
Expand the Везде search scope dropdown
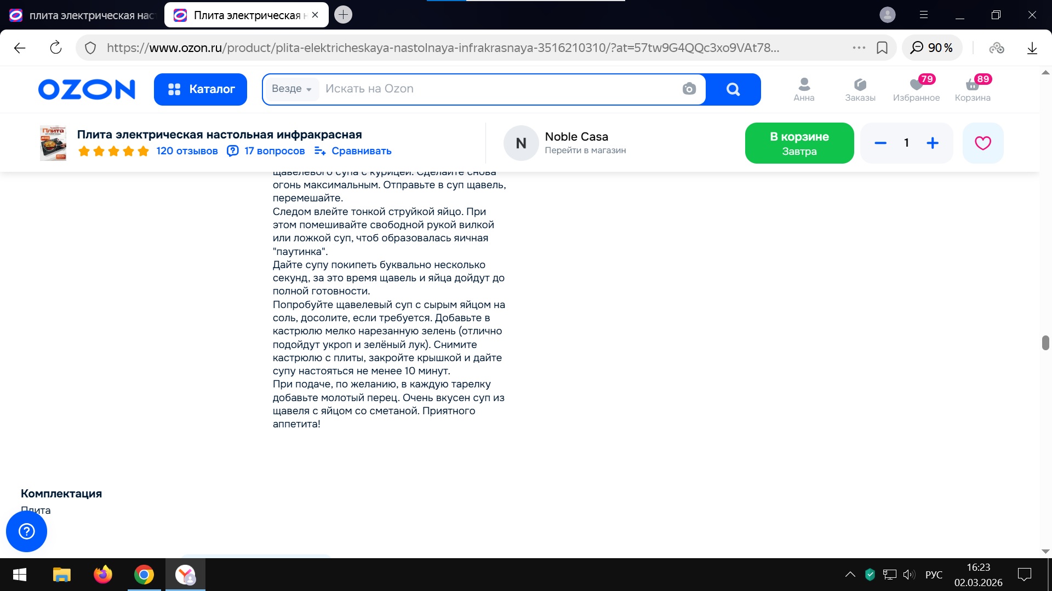pyautogui.click(x=291, y=89)
